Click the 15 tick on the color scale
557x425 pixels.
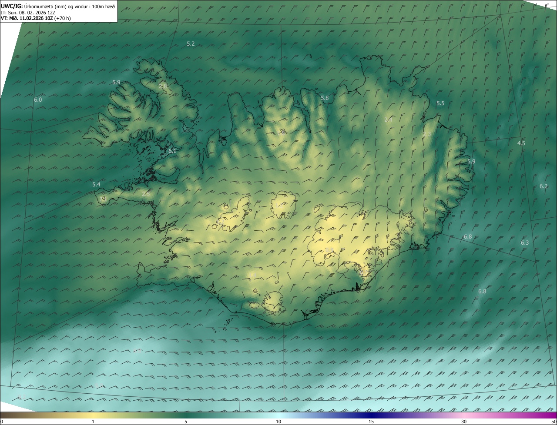[x=371, y=422]
